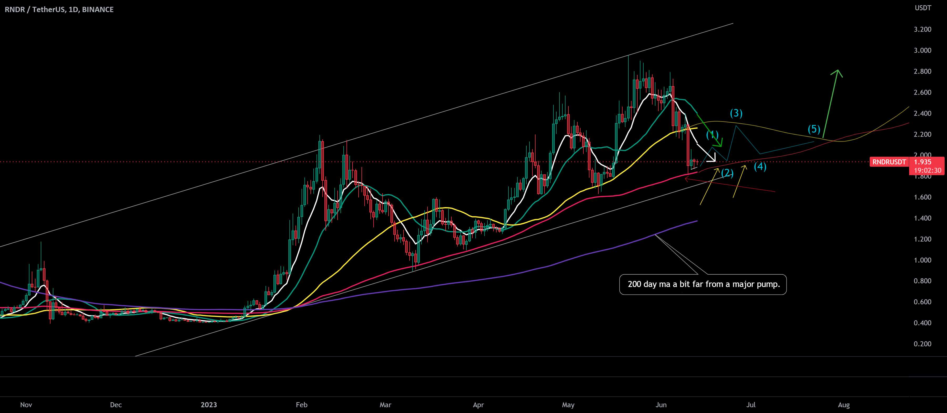
Task: Select the wave label (3)
Action: [736, 113]
